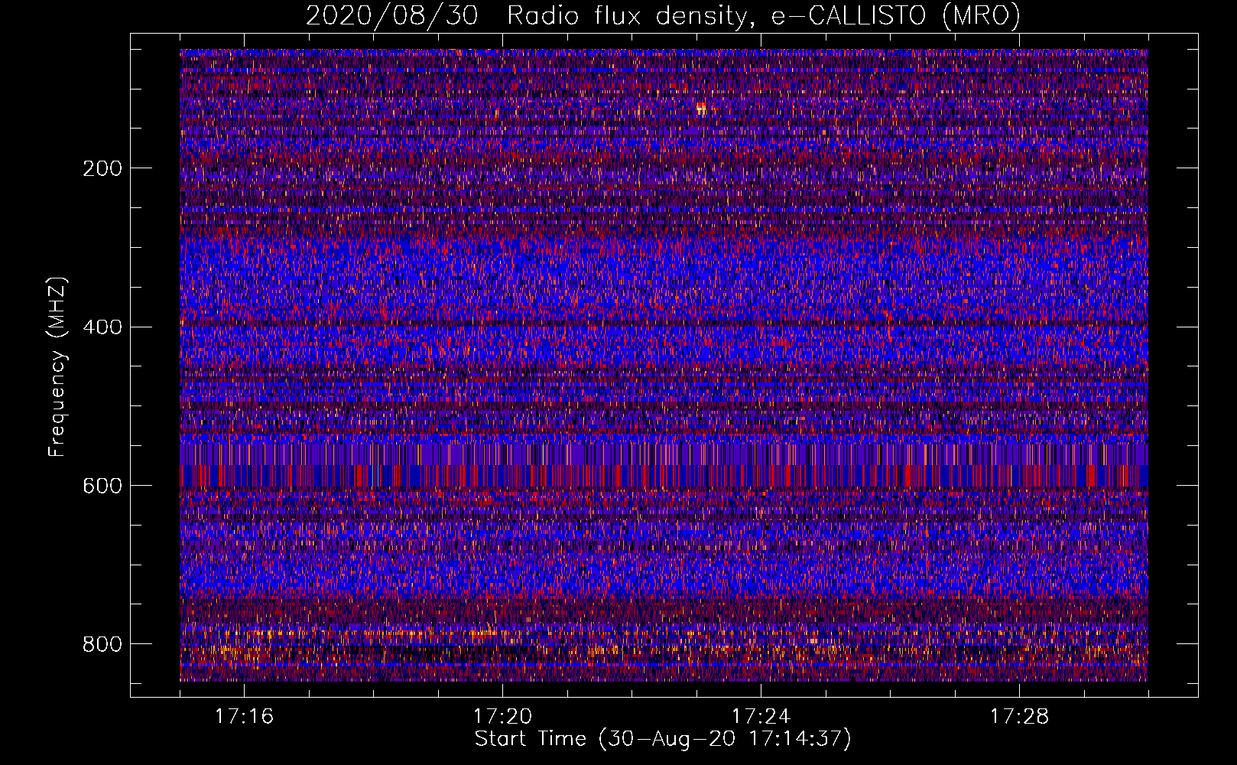Click the Frequency (MHZ) axis title
This screenshot has height=765, width=1237.
pos(57,366)
